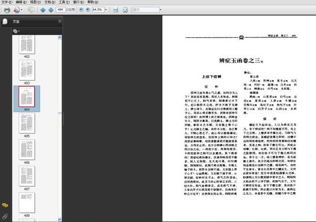Open the attachments paperclip icon
Screen dimensions: 316x222
coord(5,217)
